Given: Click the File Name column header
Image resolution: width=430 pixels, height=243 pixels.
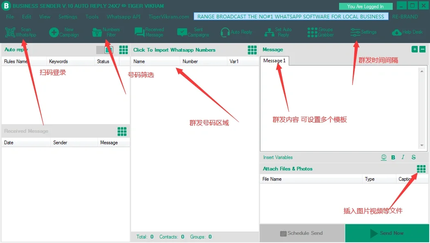Looking at the screenshot, I should pyautogui.click(x=311, y=179).
